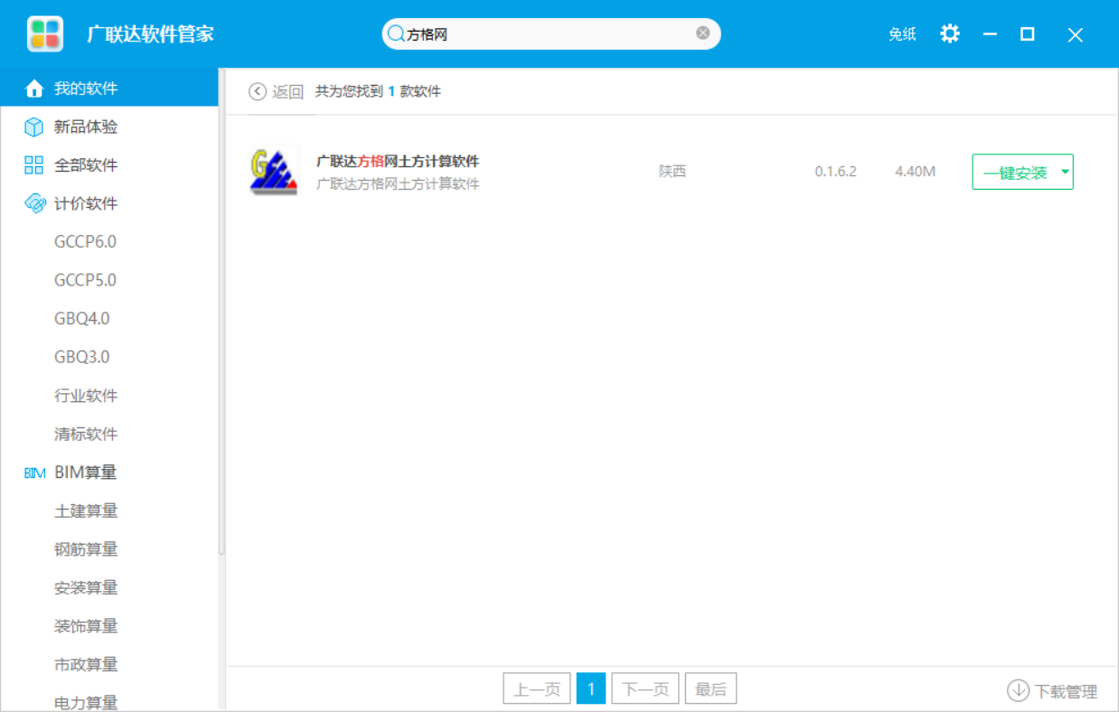1119x712 pixels.
Task: Minimize the software manager window
Action: pyautogui.click(x=990, y=34)
